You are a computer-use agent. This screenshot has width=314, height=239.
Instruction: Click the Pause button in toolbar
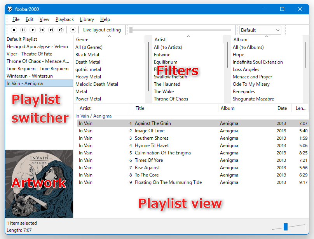23,30
